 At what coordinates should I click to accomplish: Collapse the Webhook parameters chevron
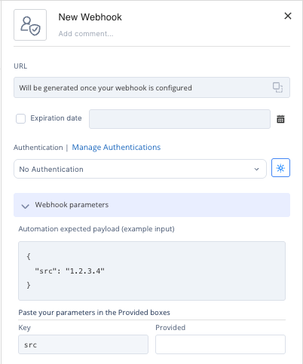pos(25,206)
